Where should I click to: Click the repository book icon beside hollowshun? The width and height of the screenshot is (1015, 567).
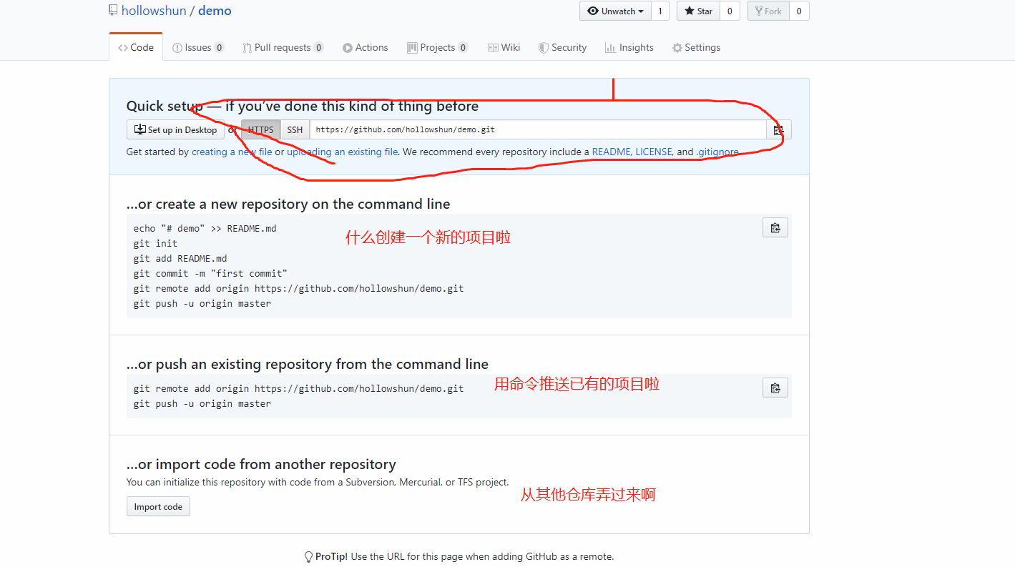[113, 11]
